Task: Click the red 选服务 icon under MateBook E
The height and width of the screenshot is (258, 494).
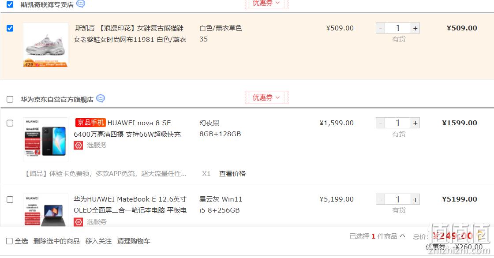Action: 78,222
